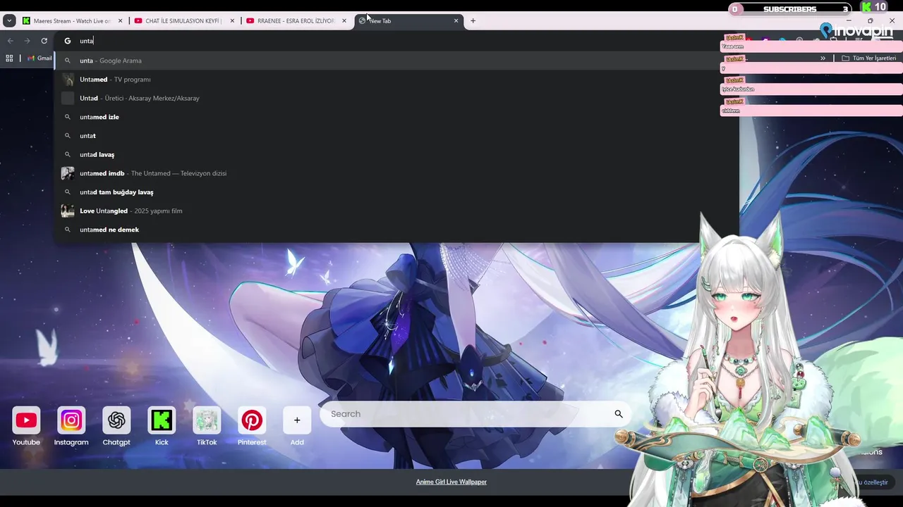Click the Google G icon in address bar
The image size is (903, 507).
pos(68,41)
